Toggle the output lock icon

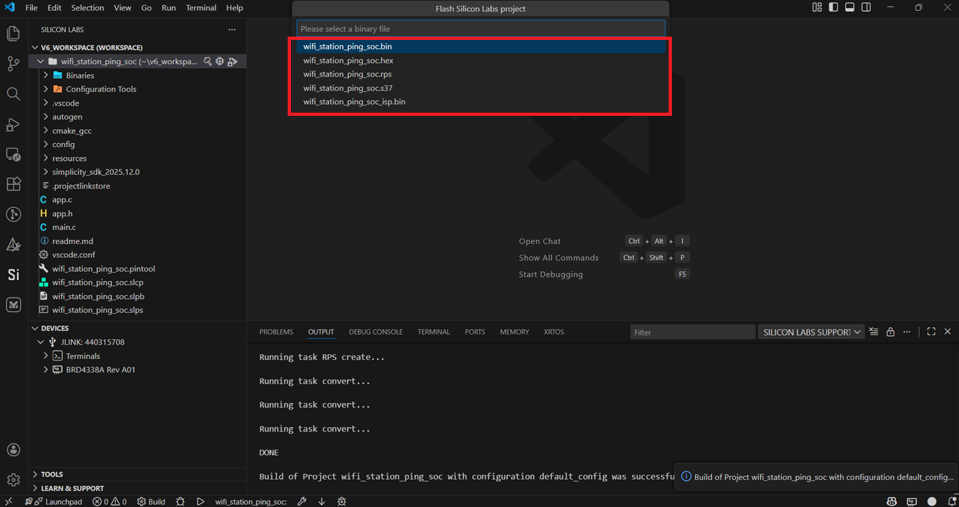890,331
